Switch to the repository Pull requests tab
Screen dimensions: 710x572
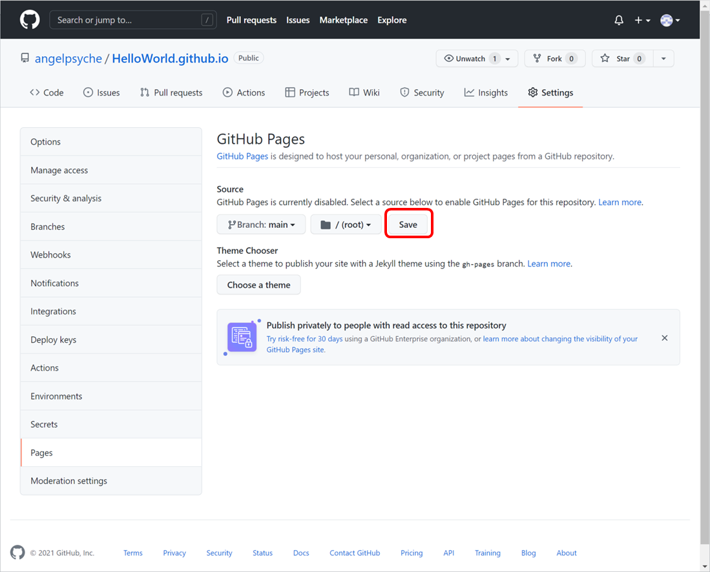point(171,92)
